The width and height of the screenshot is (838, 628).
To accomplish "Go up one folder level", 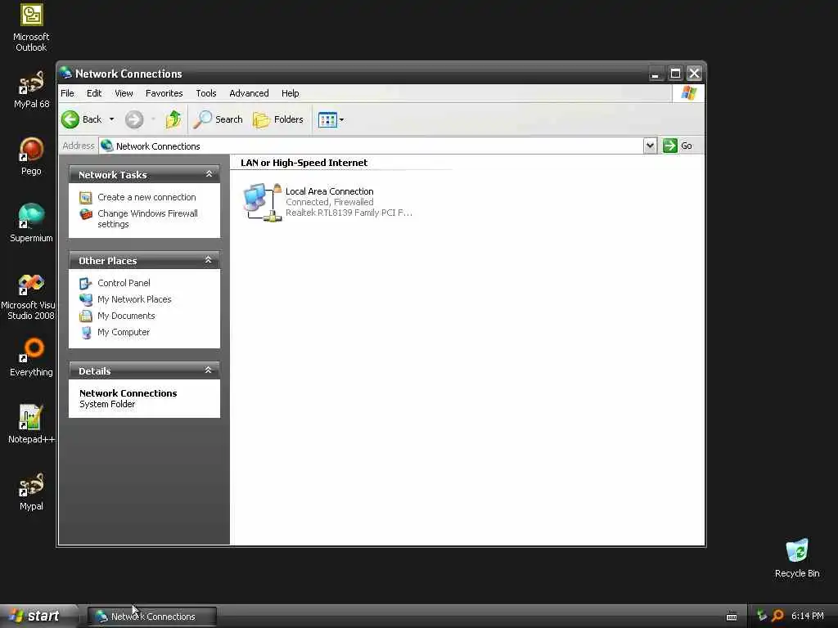I will coord(173,119).
